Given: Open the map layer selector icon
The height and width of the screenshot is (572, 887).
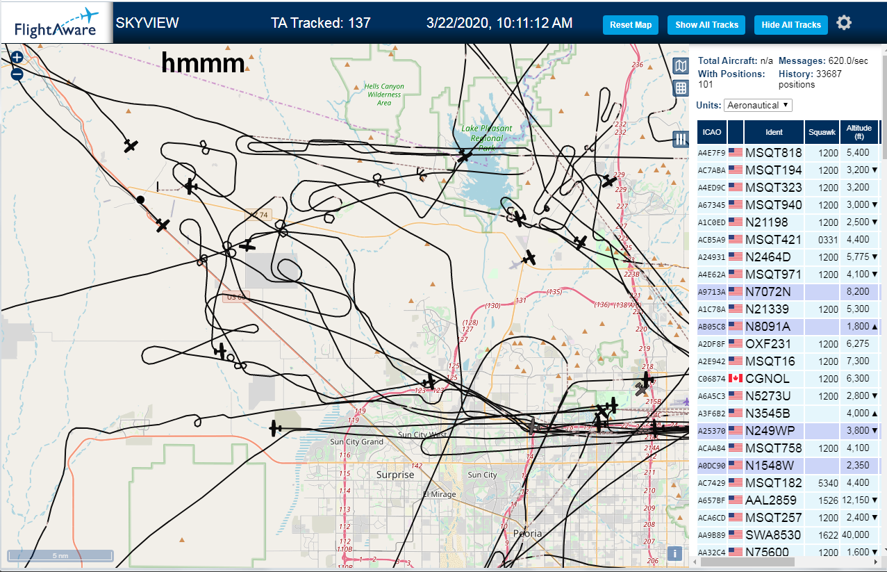Looking at the screenshot, I should tap(681, 66).
